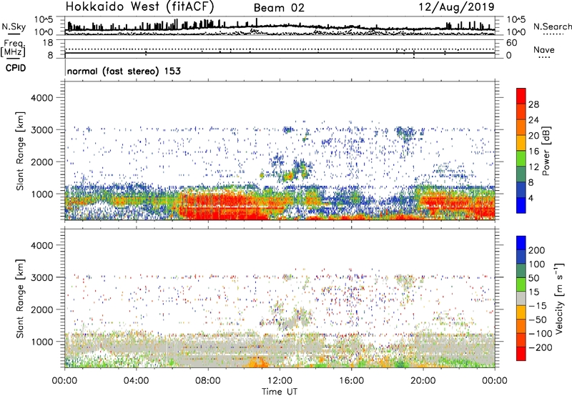Click the 'Velocity [m s⁻¹]' colorbar label

(x=558, y=298)
